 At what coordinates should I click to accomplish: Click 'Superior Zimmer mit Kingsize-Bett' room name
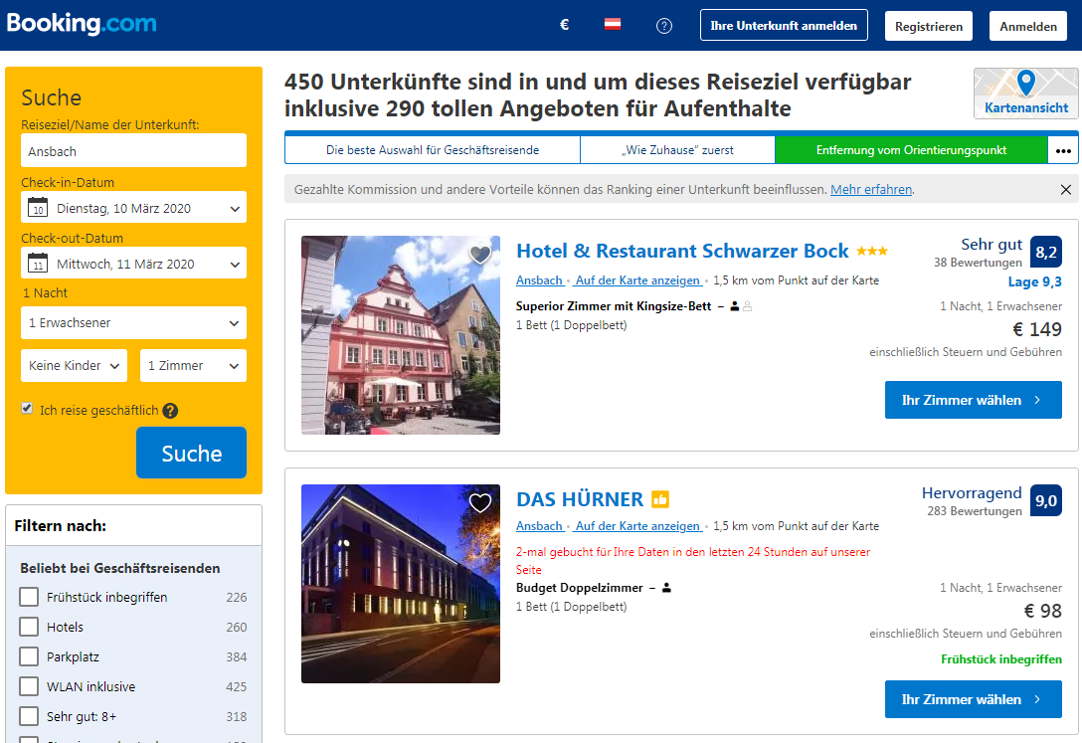614,306
